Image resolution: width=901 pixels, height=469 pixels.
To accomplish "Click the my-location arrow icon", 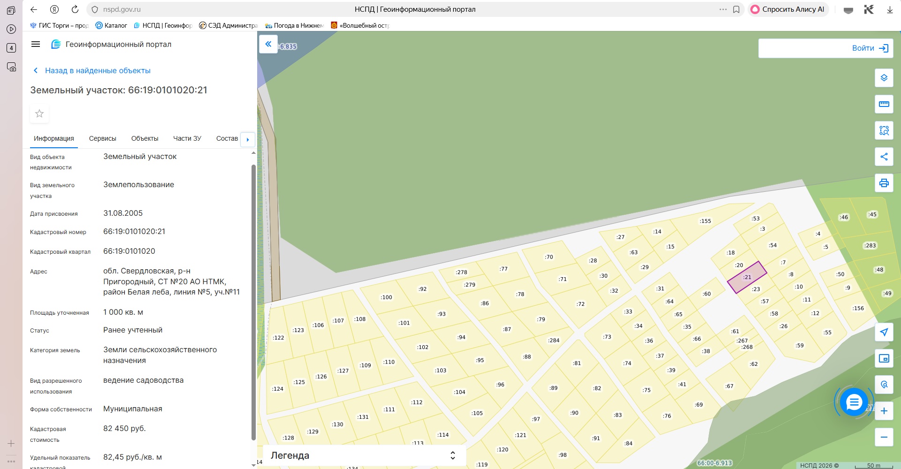I will [884, 332].
